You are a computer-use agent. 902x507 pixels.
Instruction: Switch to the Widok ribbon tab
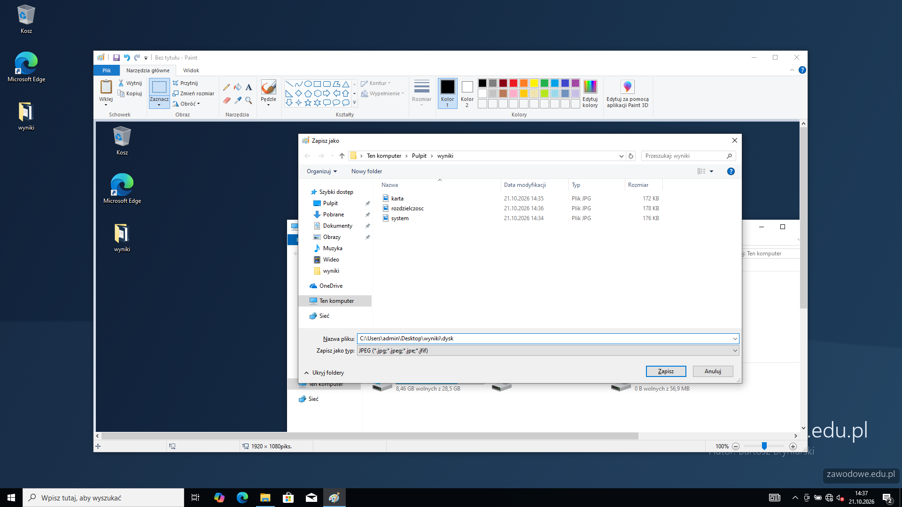coord(191,70)
